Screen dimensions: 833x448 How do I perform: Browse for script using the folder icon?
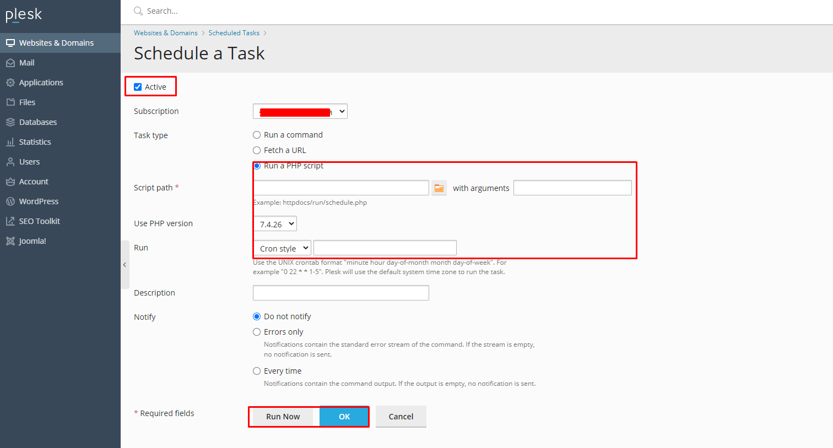(x=439, y=188)
